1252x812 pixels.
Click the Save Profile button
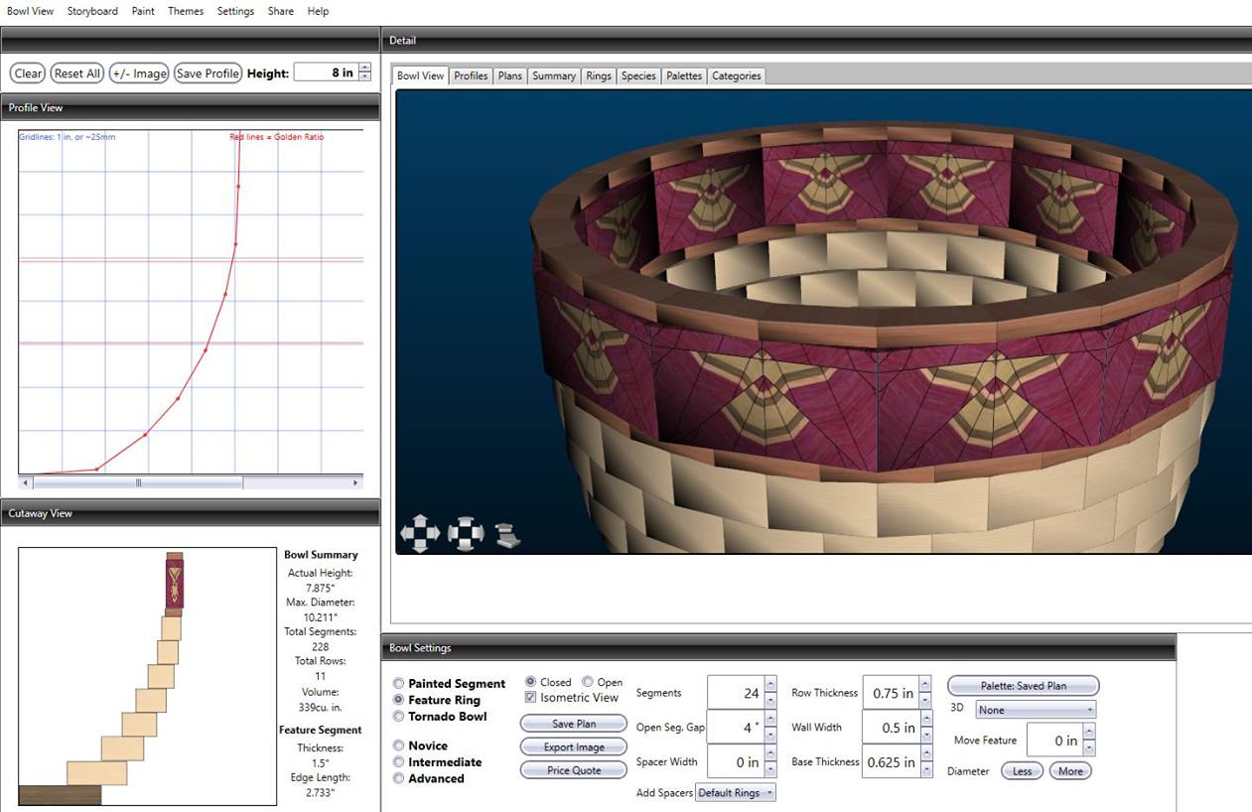[208, 73]
